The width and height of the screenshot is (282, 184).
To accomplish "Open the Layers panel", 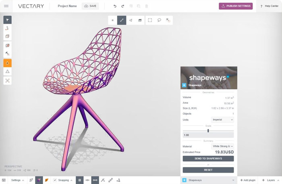I will click(x=271, y=180).
